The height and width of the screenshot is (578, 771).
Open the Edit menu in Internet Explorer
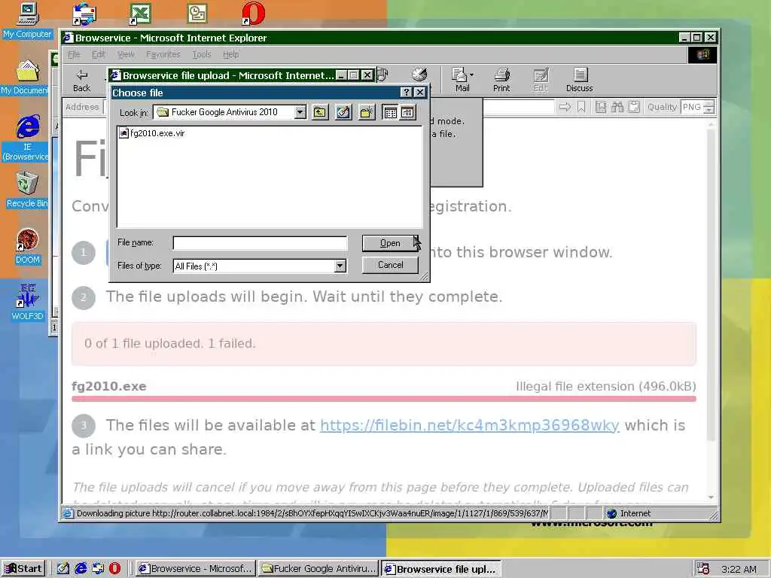[99, 54]
